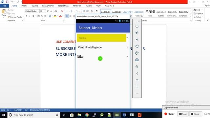Toggle Italic formatting in Word
The height and width of the screenshot is (118, 210).
tap(30, 16)
